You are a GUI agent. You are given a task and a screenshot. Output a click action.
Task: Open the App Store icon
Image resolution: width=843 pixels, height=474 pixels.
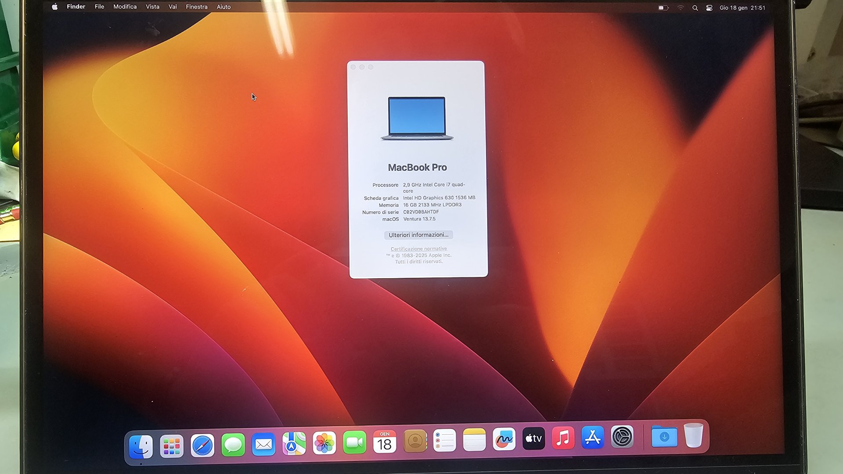coord(593,437)
